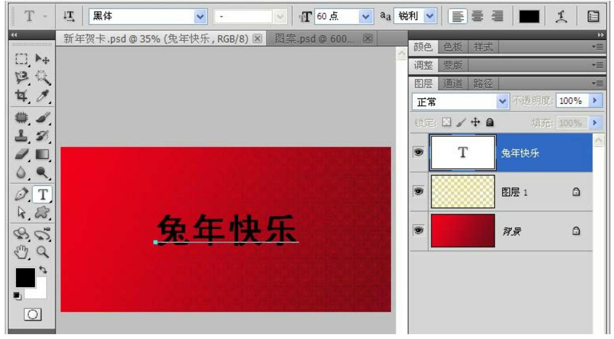This screenshot has height=339, width=614.
Task: Select the Eyedropper tool
Action: (x=43, y=96)
